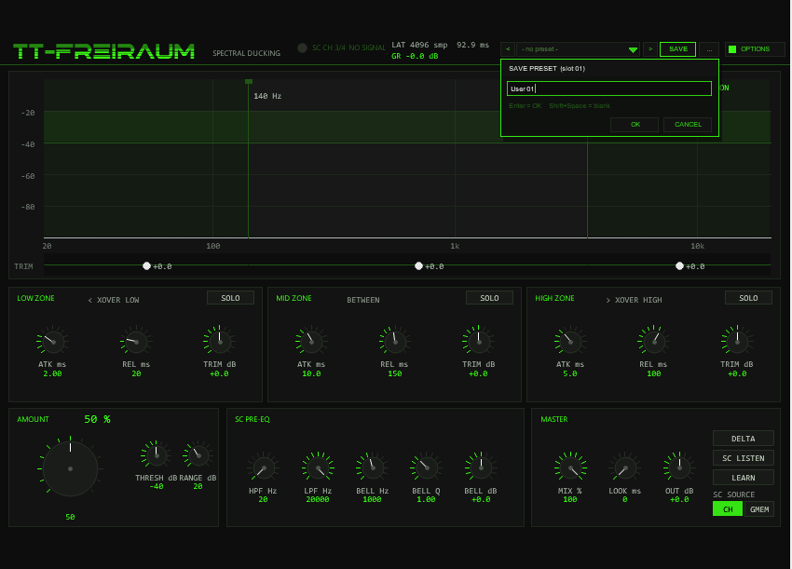Toggle the SC LISTEN button
This screenshot has width=792, height=569.
point(743,458)
